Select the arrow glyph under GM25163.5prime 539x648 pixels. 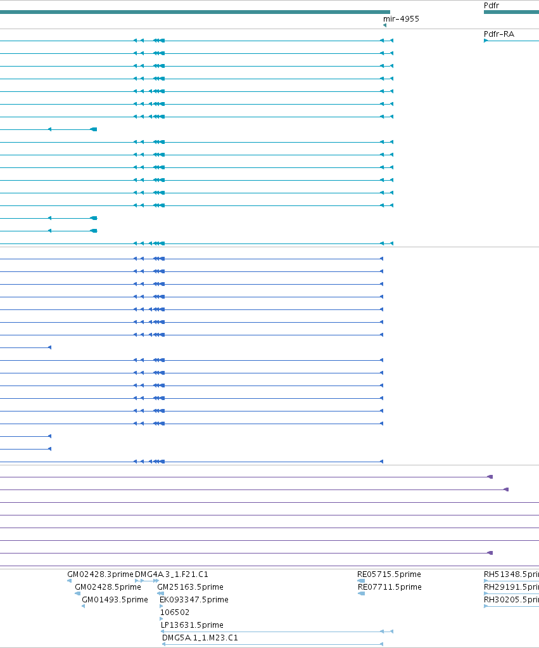tap(160, 593)
